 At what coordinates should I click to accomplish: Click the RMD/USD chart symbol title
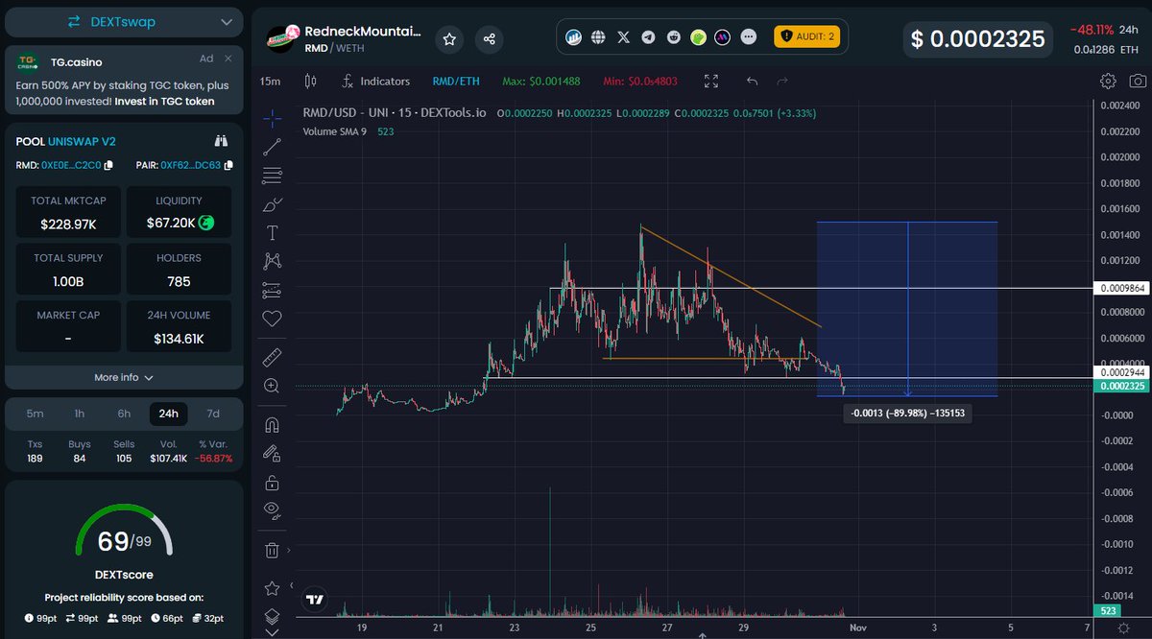click(x=396, y=112)
